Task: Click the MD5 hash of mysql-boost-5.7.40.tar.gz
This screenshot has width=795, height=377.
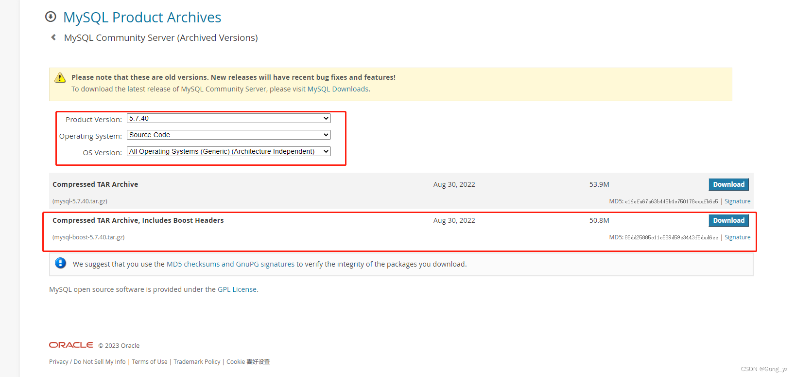Action: pos(671,237)
